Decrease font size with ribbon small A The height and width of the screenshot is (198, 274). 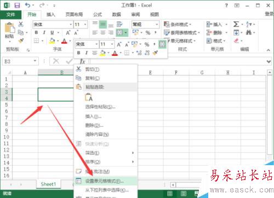[x=76, y=33]
